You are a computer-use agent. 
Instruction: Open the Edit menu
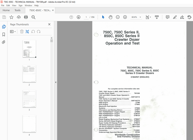pos(8,5)
